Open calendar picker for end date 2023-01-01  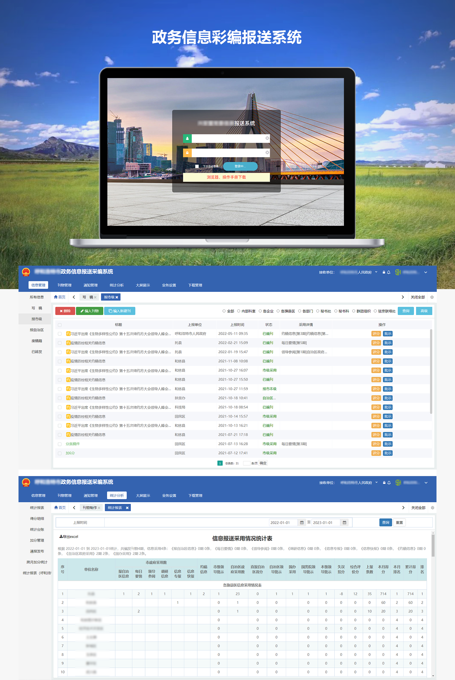[344, 523]
